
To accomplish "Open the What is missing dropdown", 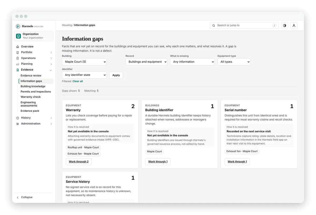I will click(x=192, y=62).
